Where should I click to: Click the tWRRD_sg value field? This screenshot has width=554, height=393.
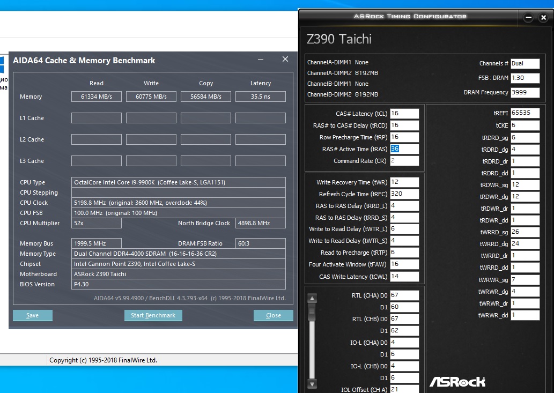click(525, 232)
